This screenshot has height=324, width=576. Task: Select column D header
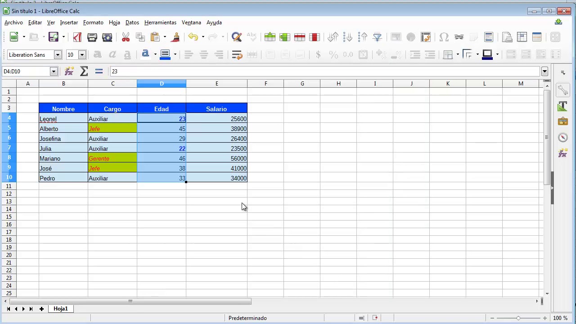(x=162, y=84)
